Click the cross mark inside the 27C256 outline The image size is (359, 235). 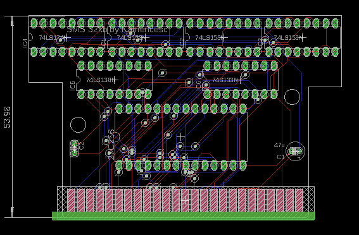tap(180, 137)
